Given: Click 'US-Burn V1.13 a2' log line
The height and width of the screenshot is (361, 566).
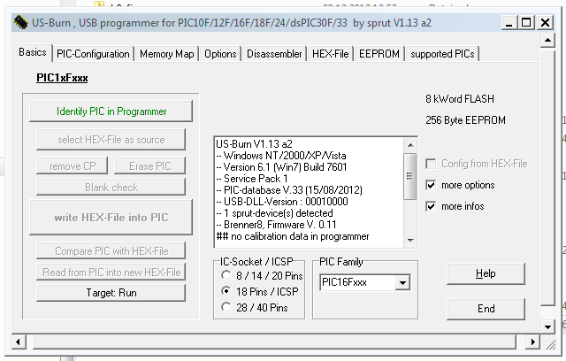Looking at the screenshot, I should pyautogui.click(x=254, y=144).
